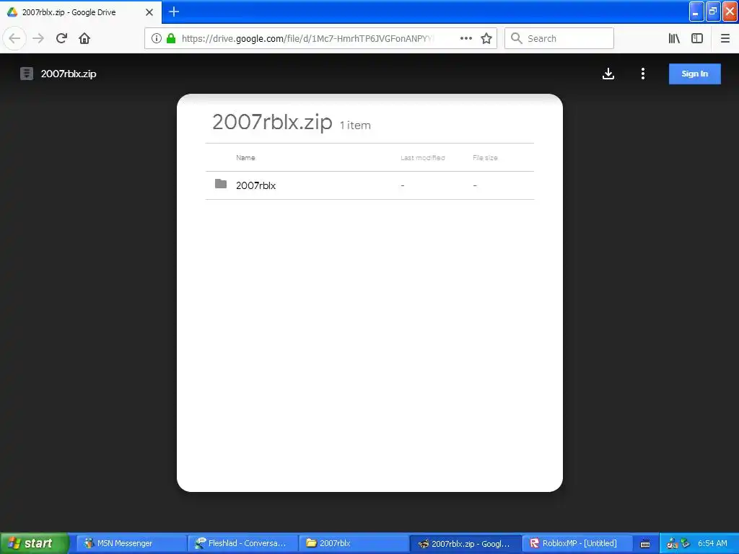Open the Windows Start menu

pos(34,543)
